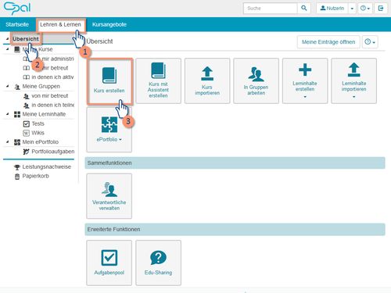The image size is (391, 293).
Task: Click the Wikis W icon
Action: (27, 133)
